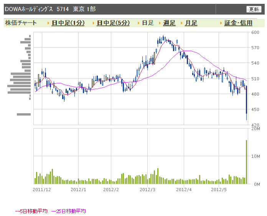
Task: Click the 510 price axis label
Action: tap(255, 79)
